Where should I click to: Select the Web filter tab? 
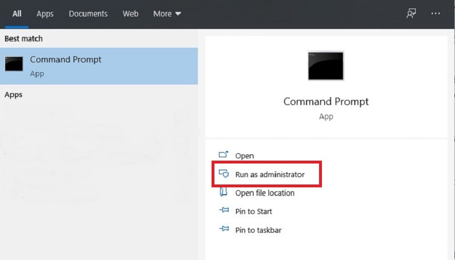[x=130, y=14]
